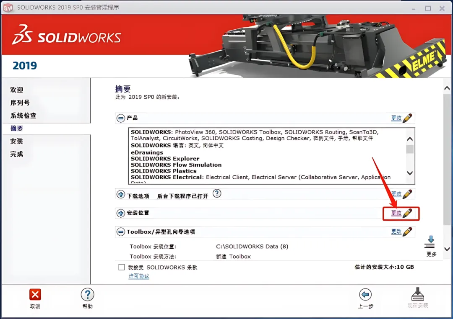Expand the 安装位置 section
Screen dimensions: 453x319
coord(121,213)
